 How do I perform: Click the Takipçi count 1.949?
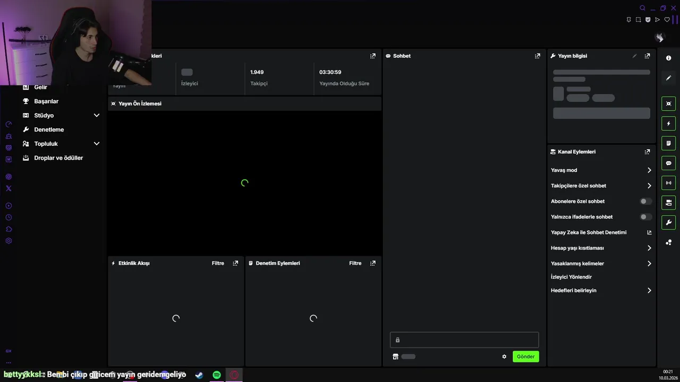click(x=257, y=72)
